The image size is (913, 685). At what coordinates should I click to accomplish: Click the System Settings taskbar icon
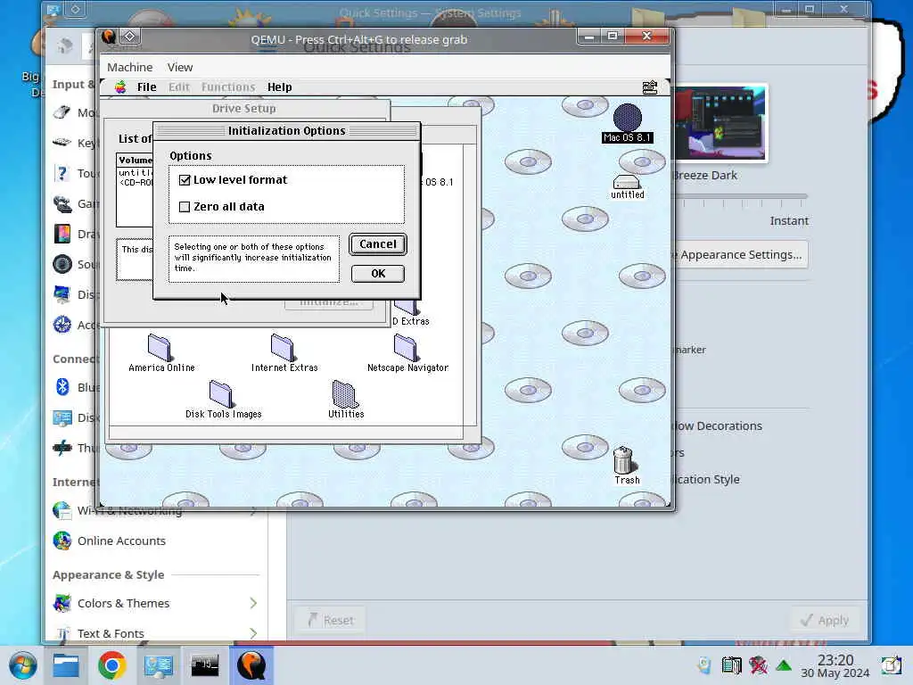159,665
